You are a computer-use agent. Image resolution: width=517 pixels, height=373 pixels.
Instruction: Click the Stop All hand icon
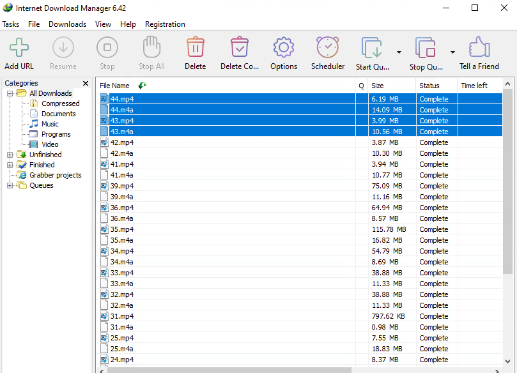tap(151, 47)
